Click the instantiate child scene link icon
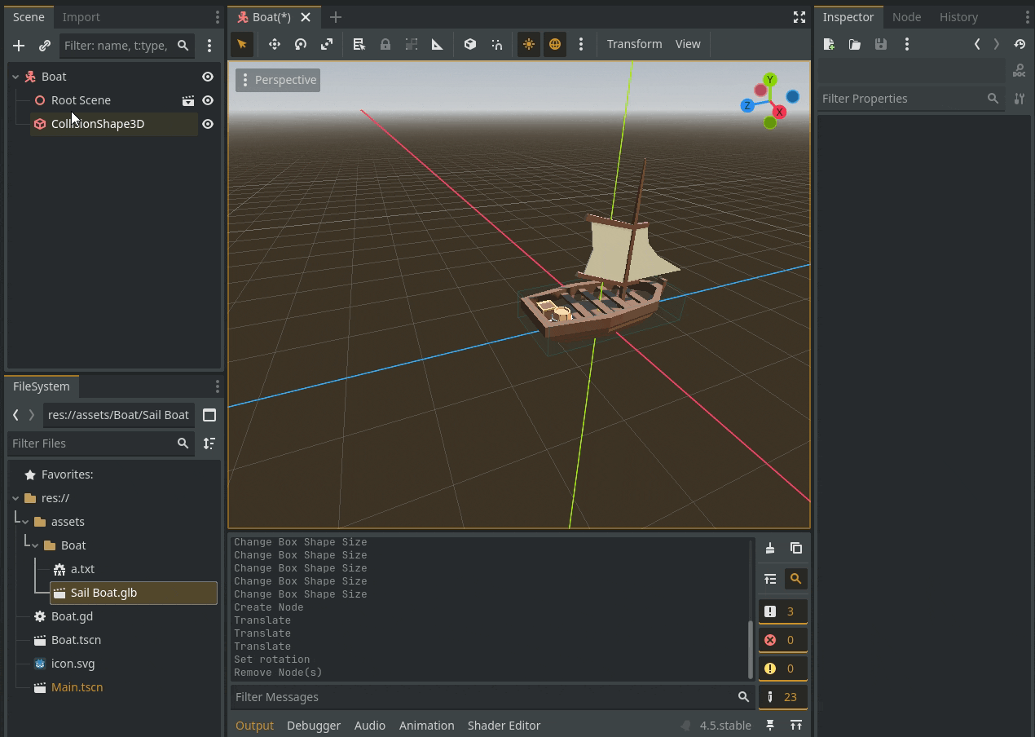Viewport: 1035px width, 737px height. coord(45,46)
